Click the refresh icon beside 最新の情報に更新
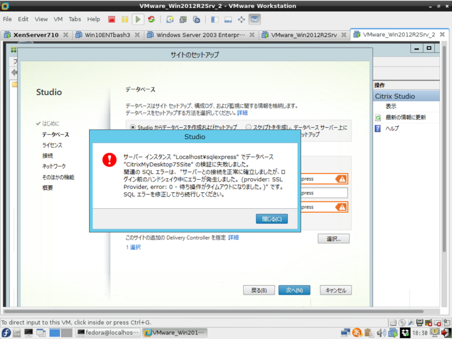Screen dimensions: 452x339 (378, 117)
